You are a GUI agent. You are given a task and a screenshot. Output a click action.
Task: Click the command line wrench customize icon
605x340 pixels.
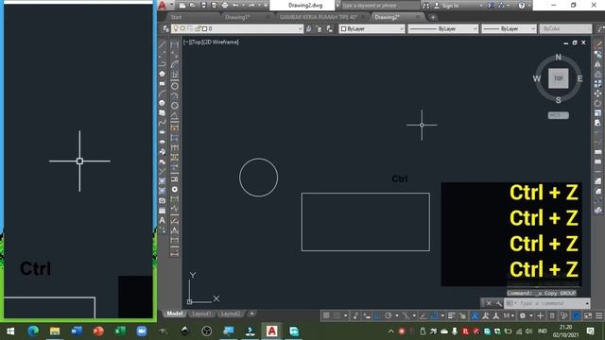point(498,303)
